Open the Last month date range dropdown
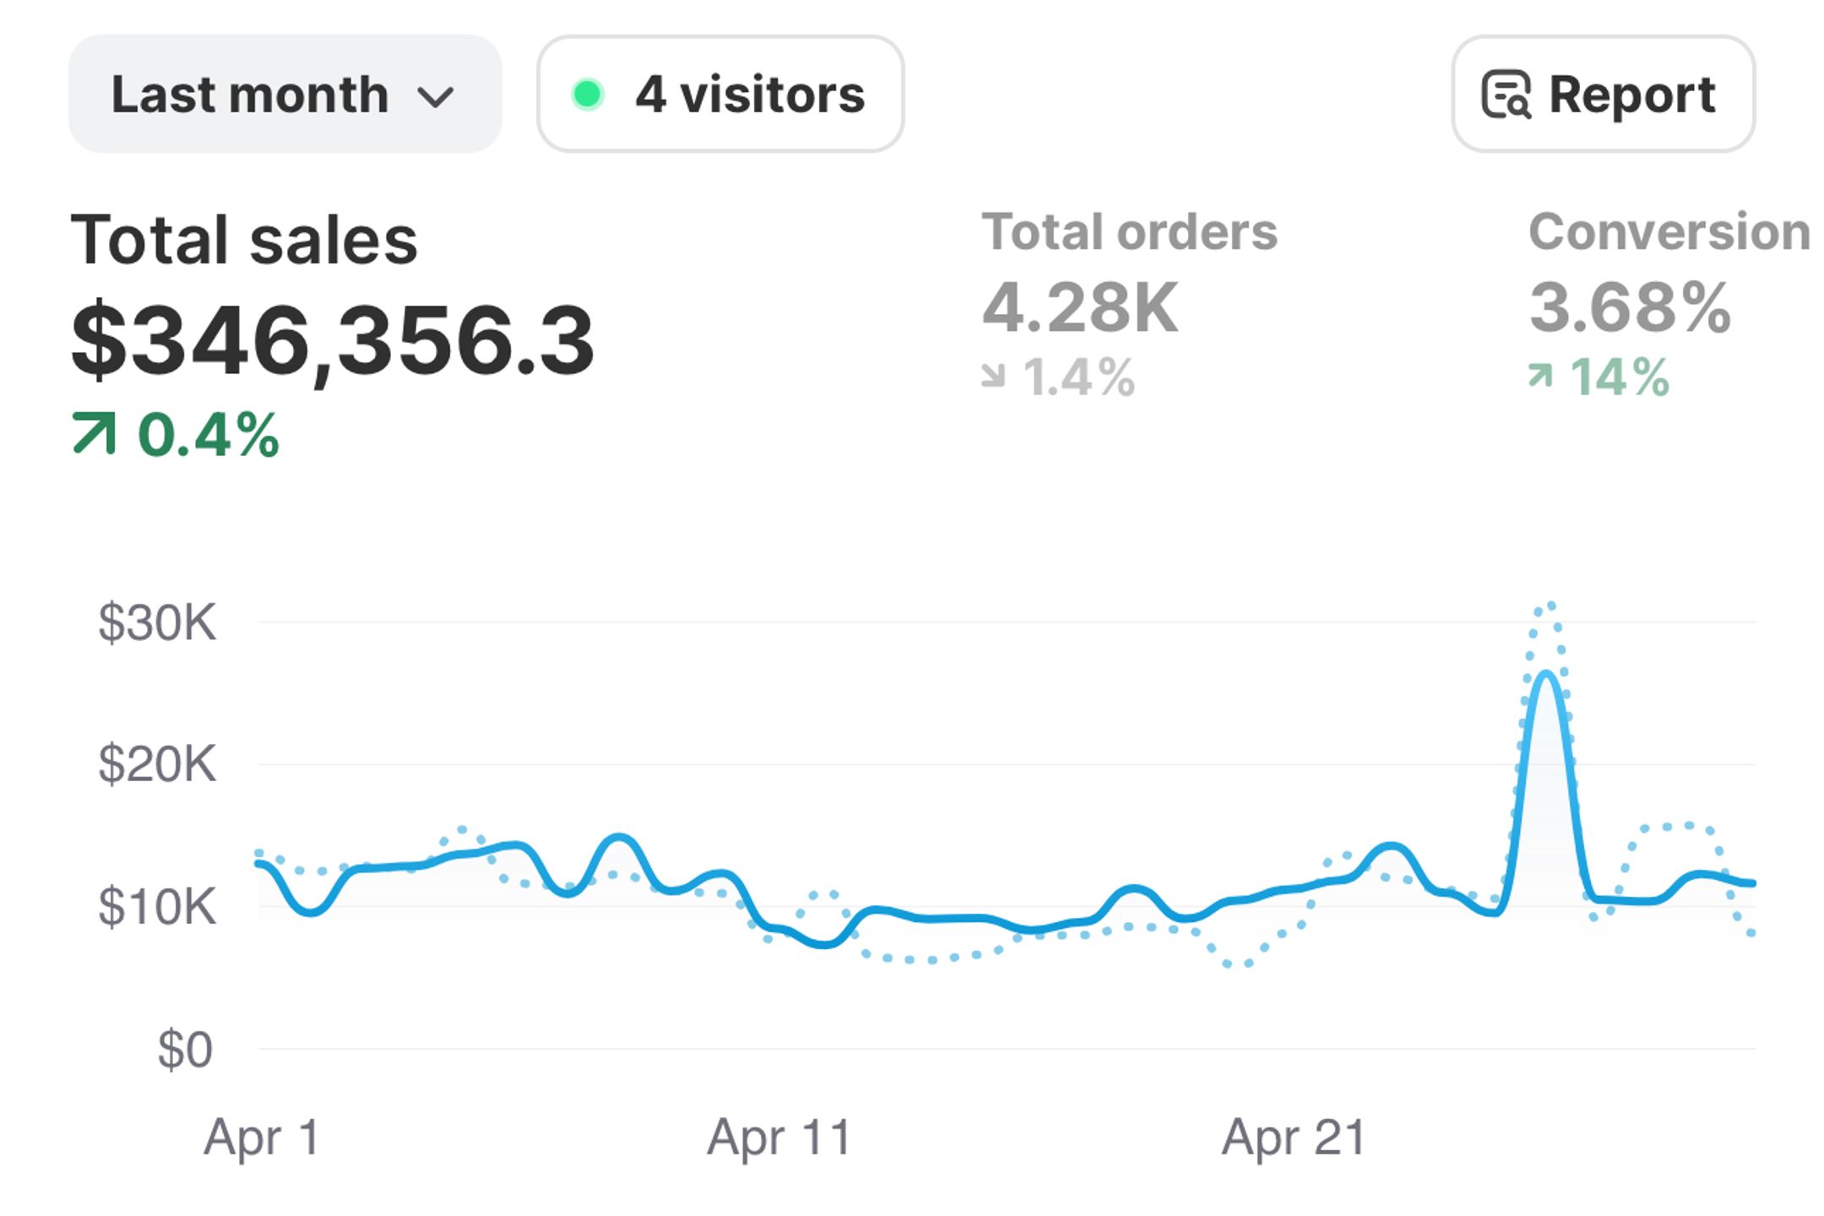Viewport: 1824px width, 1216px height. [x=285, y=94]
